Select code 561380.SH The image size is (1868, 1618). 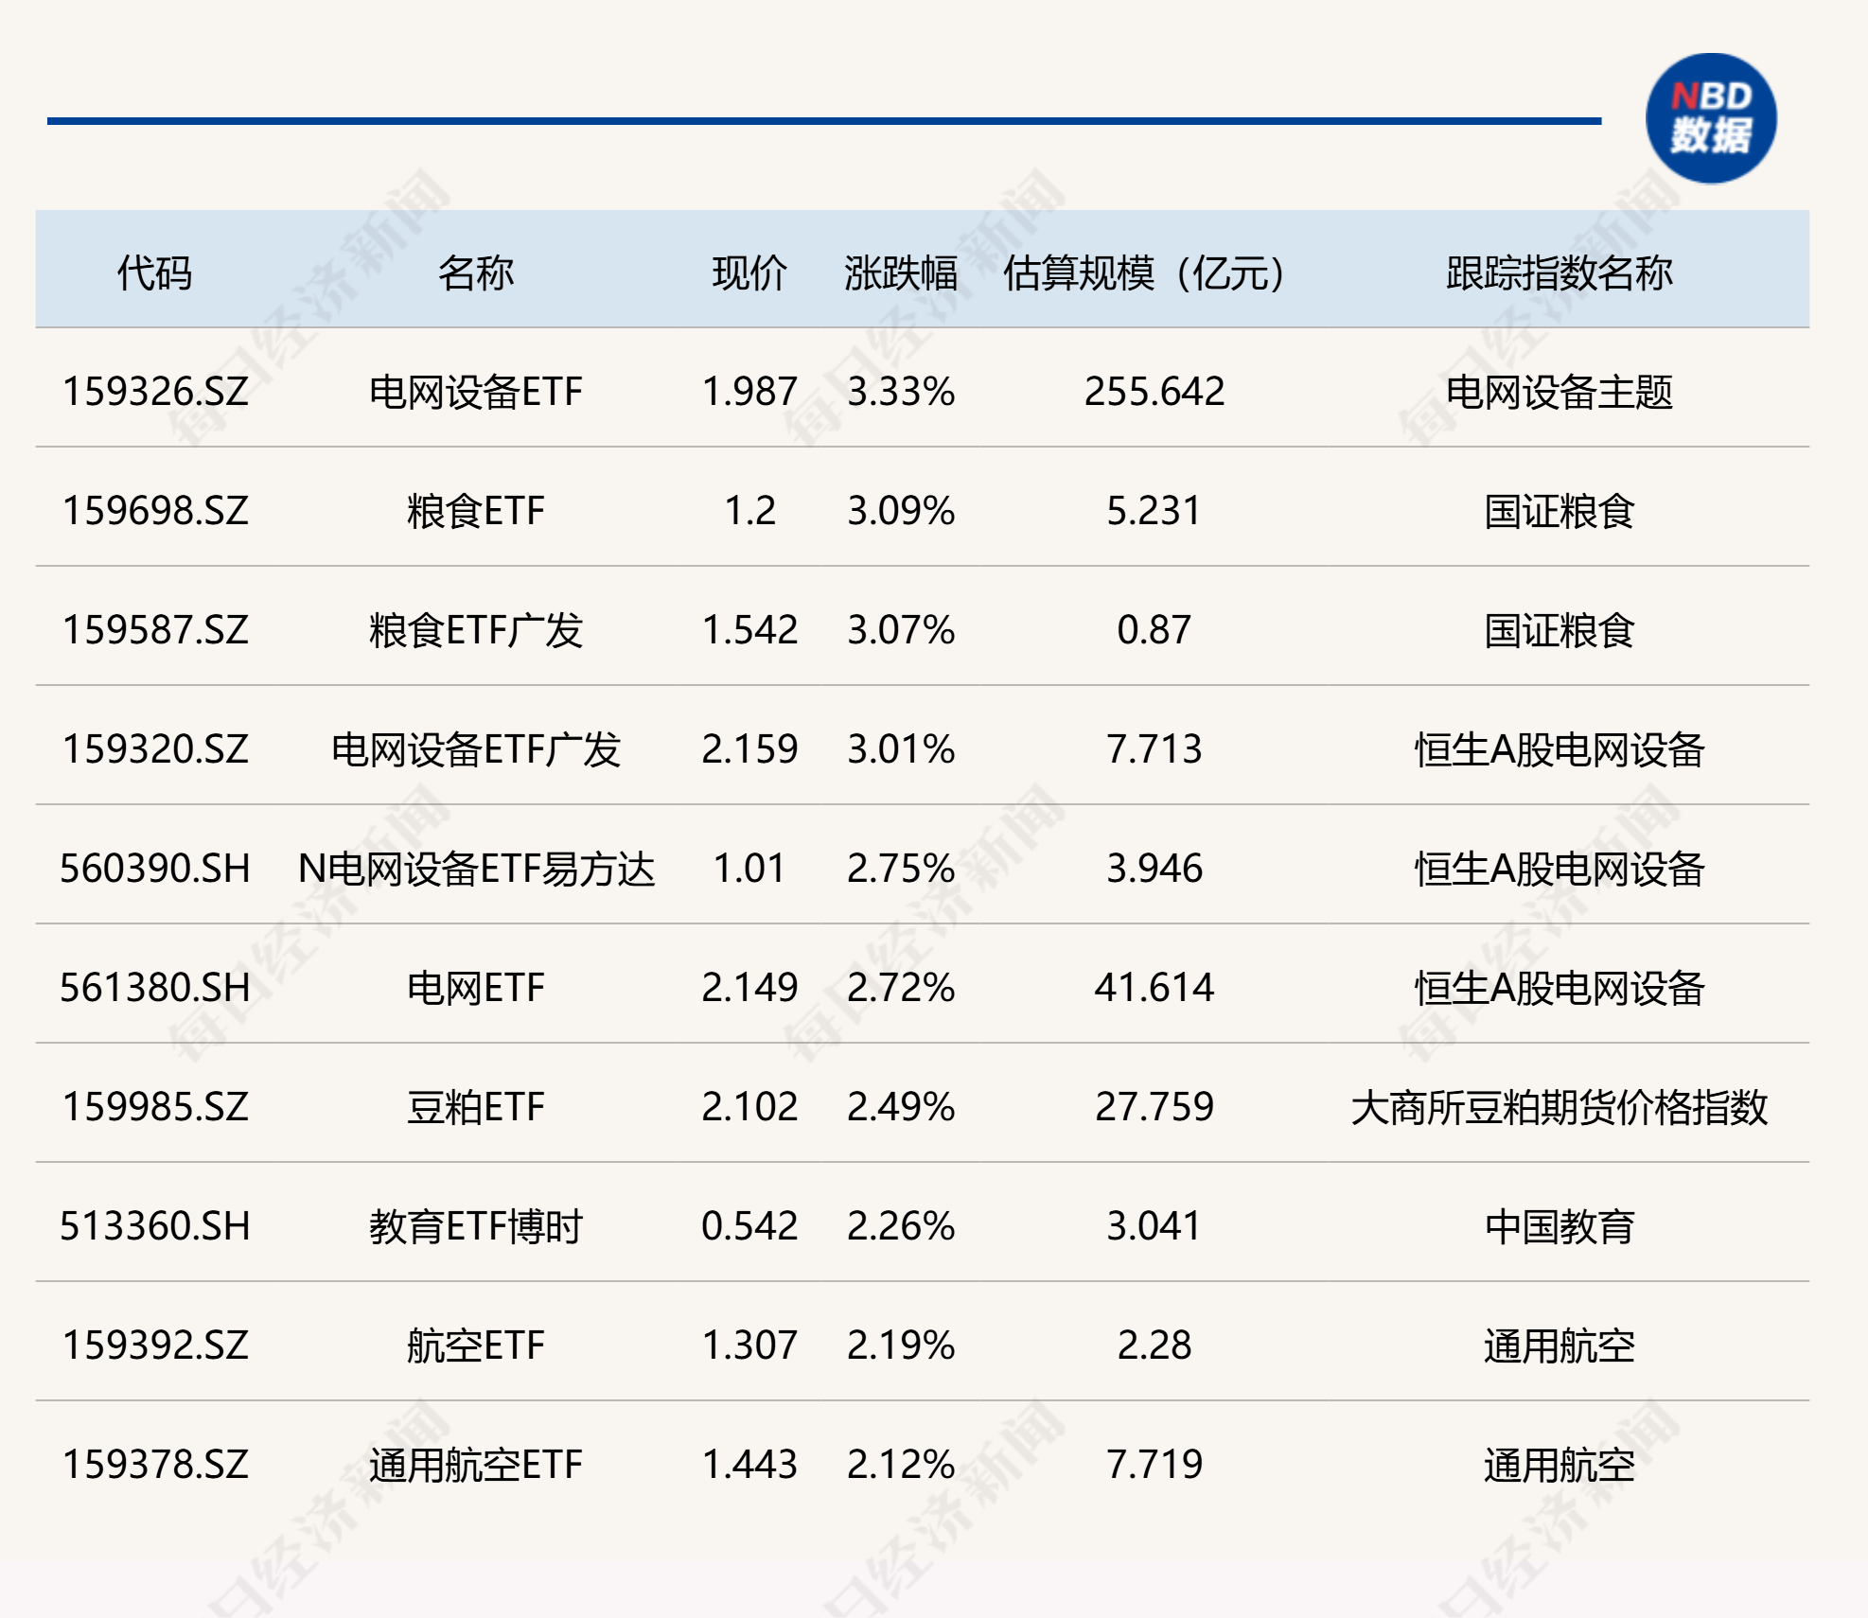coord(155,988)
